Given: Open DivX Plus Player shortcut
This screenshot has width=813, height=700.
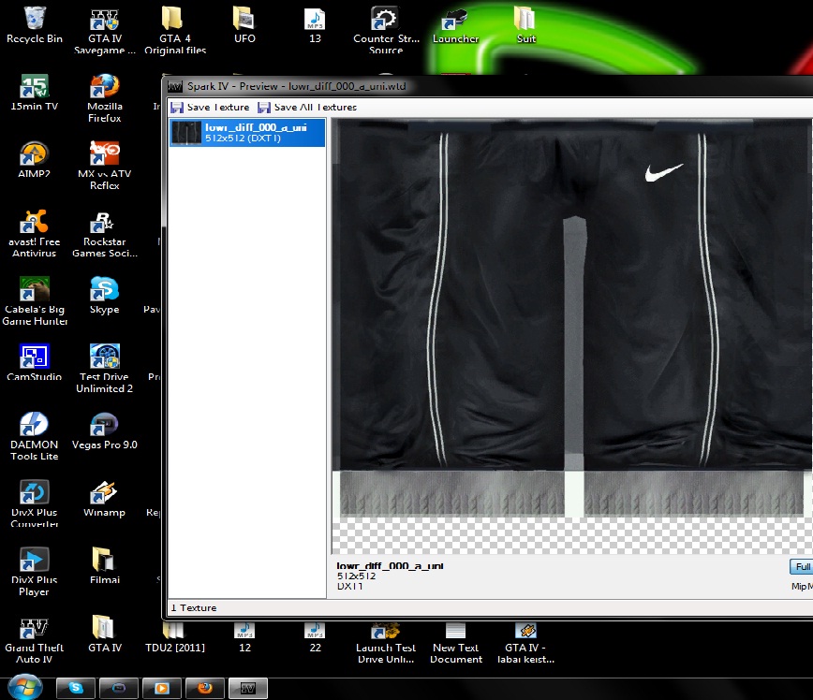Looking at the screenshot, I should coord(35,572).
